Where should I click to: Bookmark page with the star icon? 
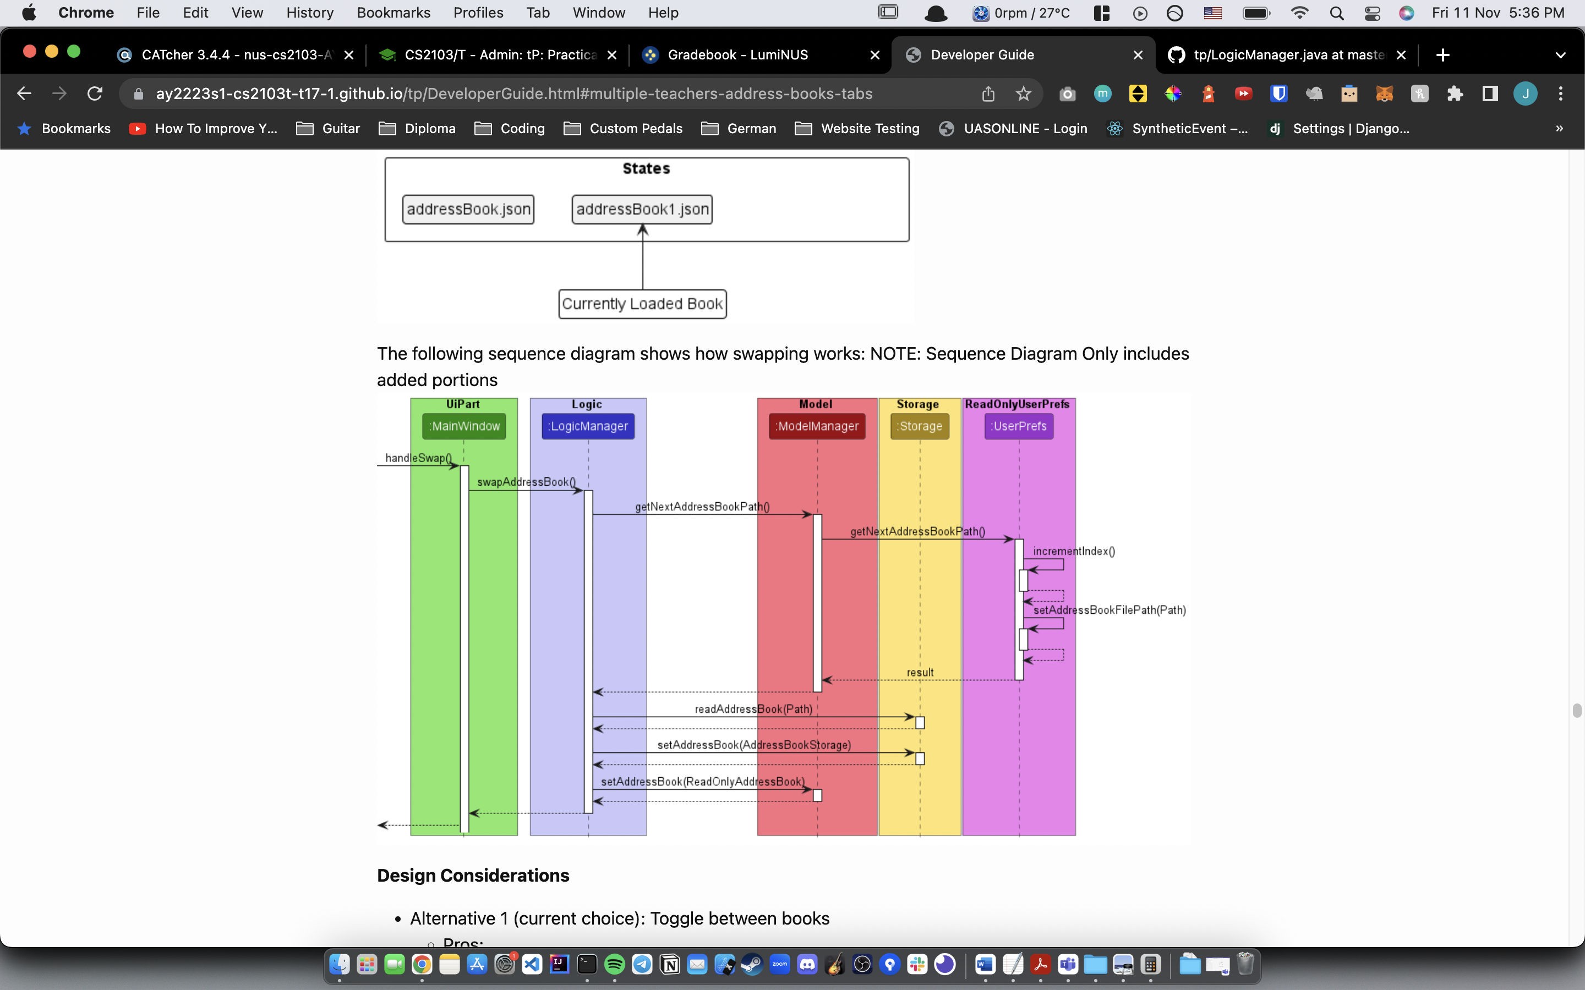click(1023, 94)
